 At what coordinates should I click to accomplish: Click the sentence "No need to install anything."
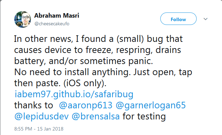[72, 72]
